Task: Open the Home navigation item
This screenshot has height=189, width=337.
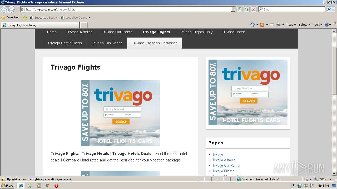Action: tap(52, 32)
